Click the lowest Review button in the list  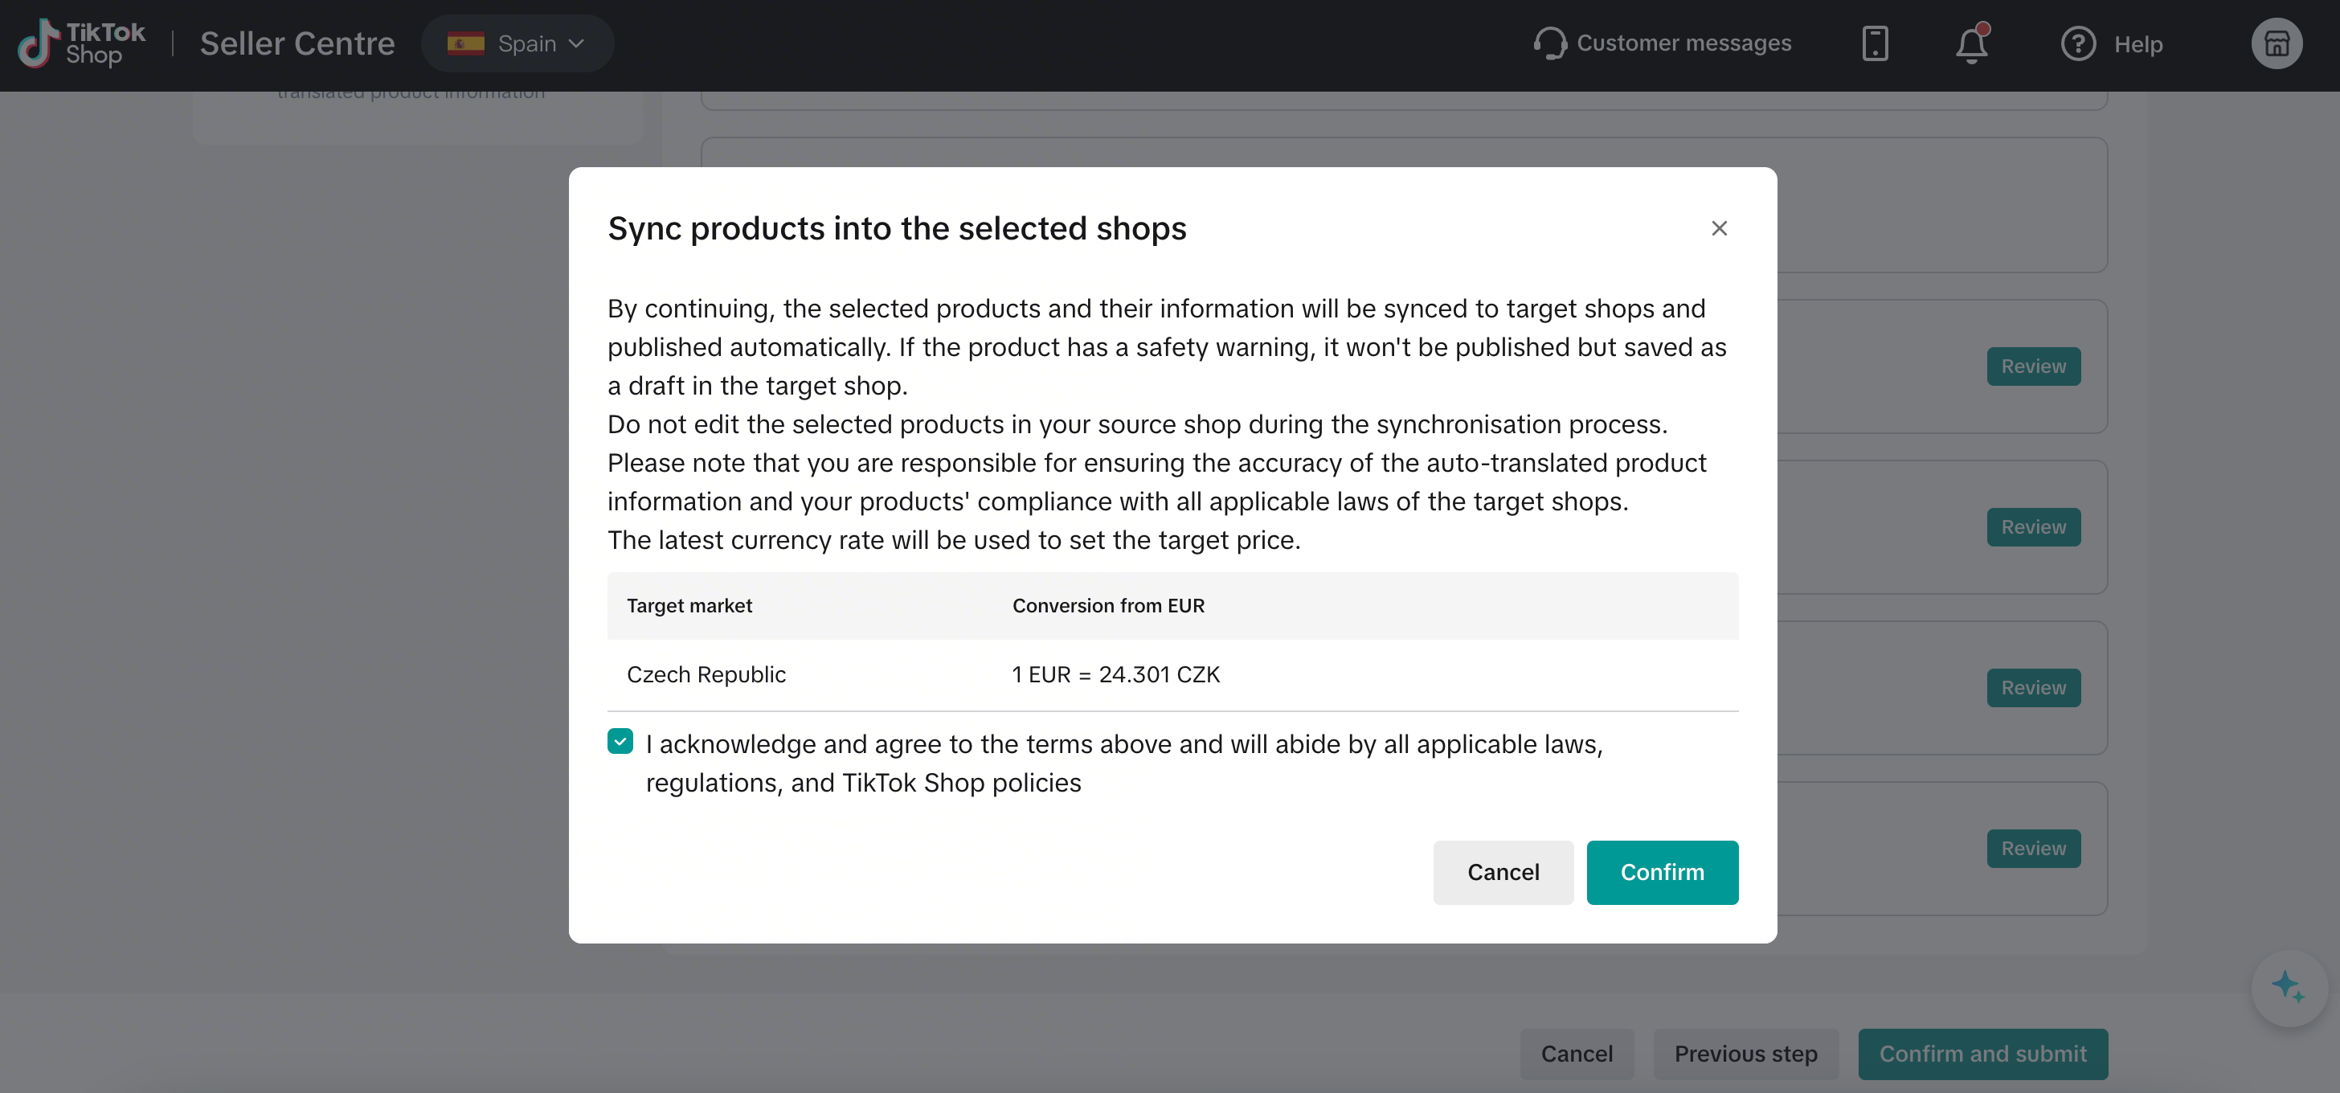point(2034,849)
